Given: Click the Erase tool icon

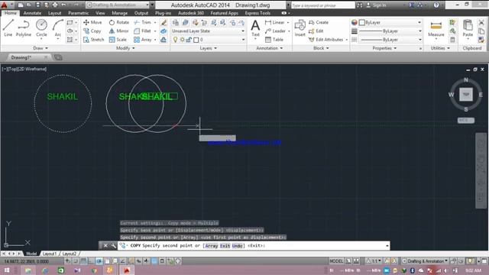Looking at the screenshot, I should pos(164,22).
